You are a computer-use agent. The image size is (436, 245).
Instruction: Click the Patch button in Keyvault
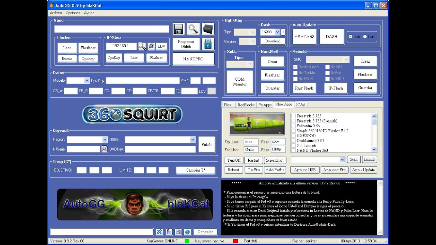click(206, 145)
